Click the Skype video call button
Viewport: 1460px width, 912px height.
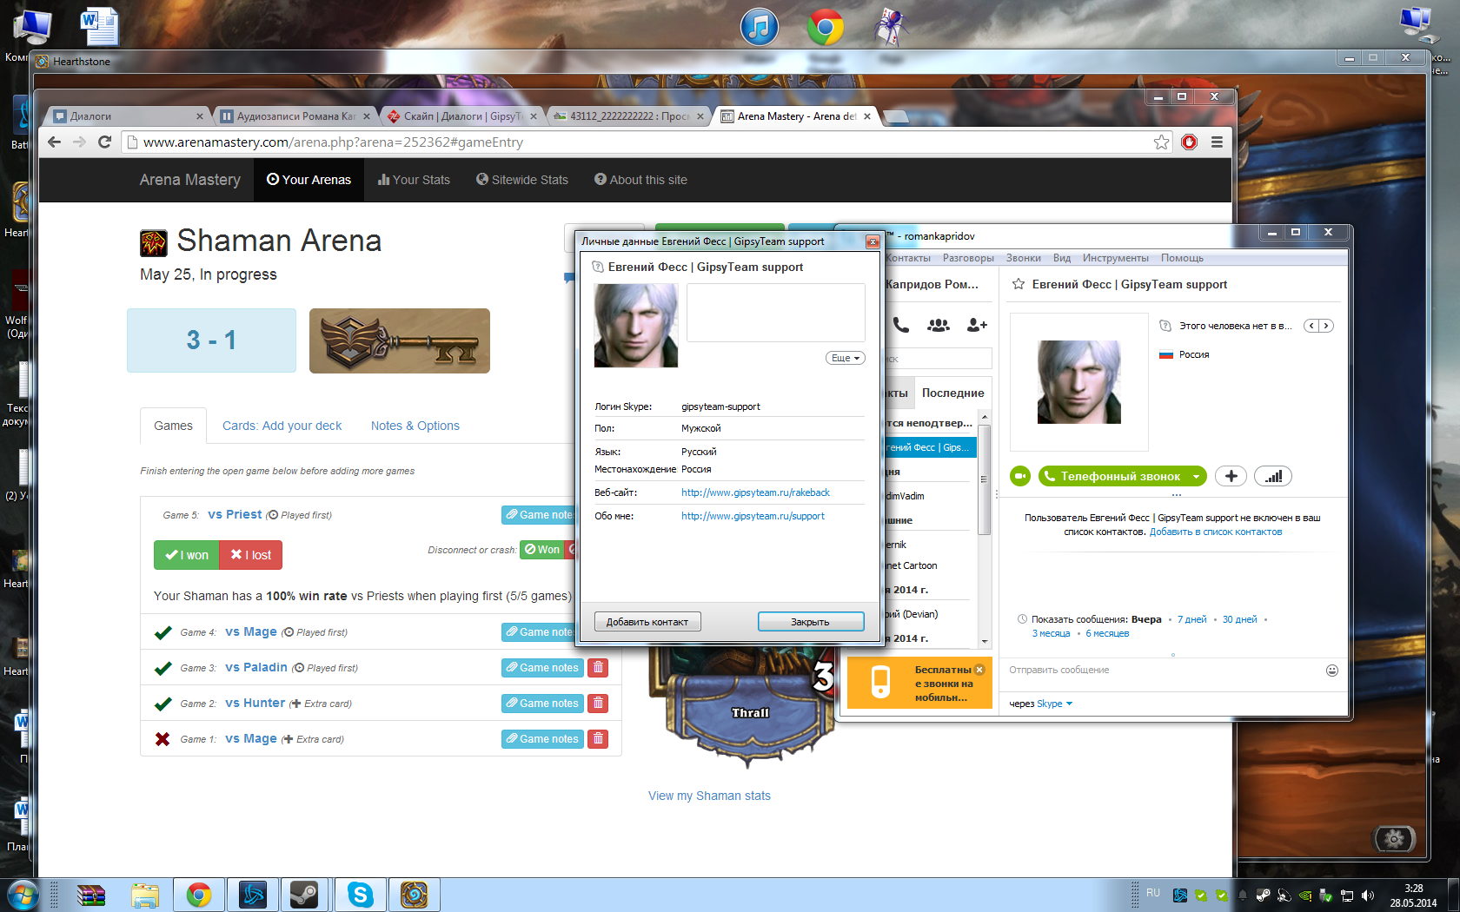coord(1020,476)
